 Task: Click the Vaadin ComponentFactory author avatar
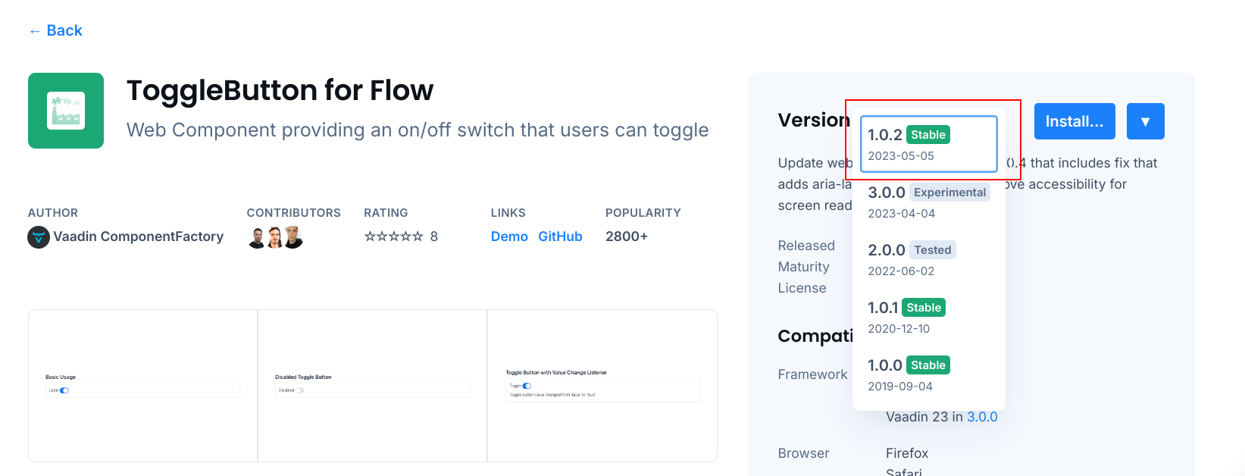click(x=39, y=237)
